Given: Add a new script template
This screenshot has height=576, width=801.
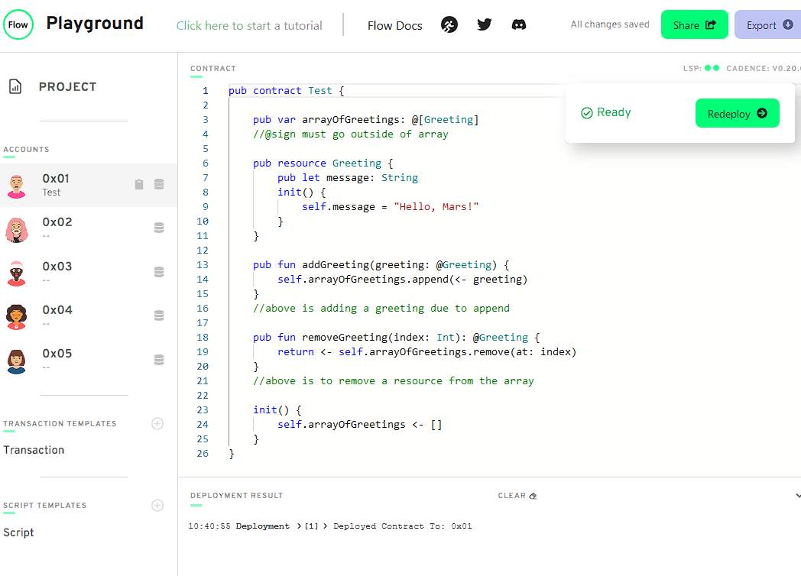Looking at the screenshot, I should pyautogui.click(x=157, y=505).
